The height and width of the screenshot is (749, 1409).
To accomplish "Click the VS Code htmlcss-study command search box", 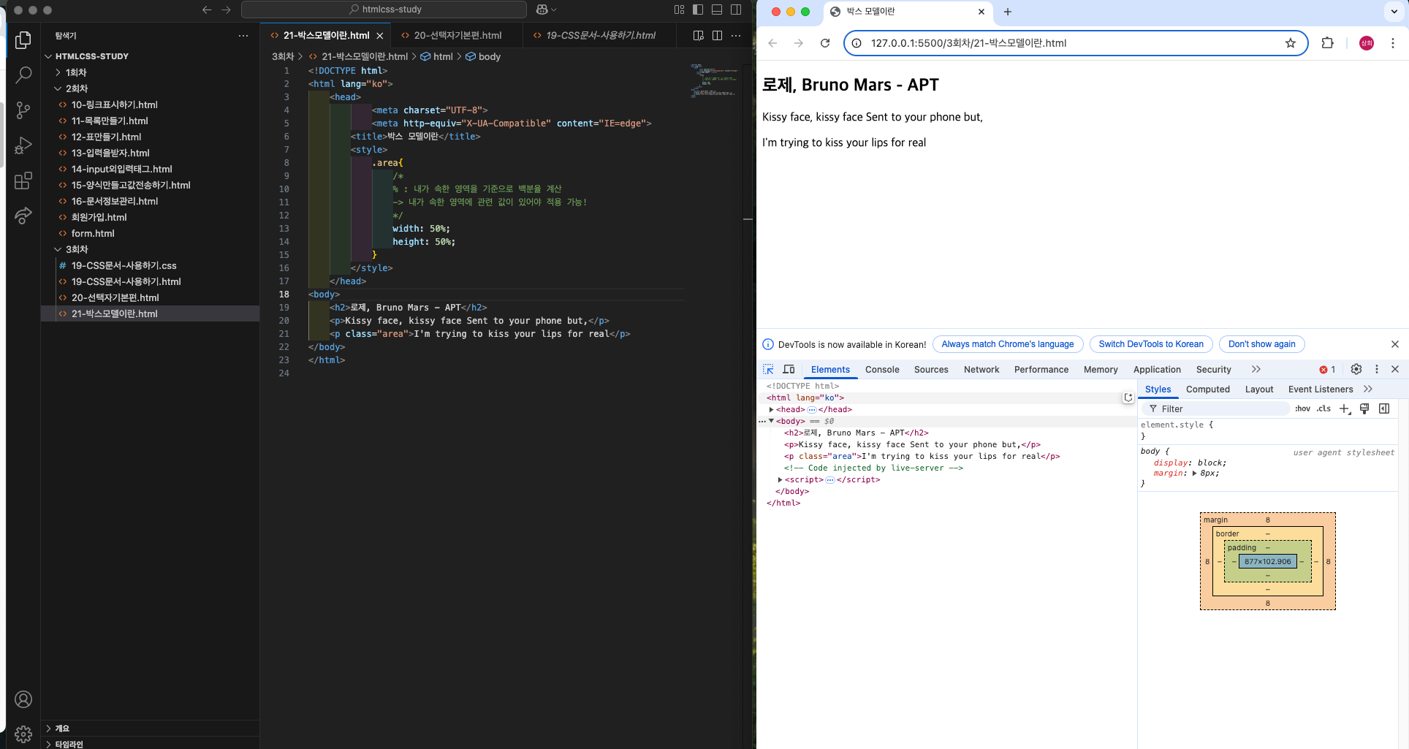I will [x=384, y=9].
